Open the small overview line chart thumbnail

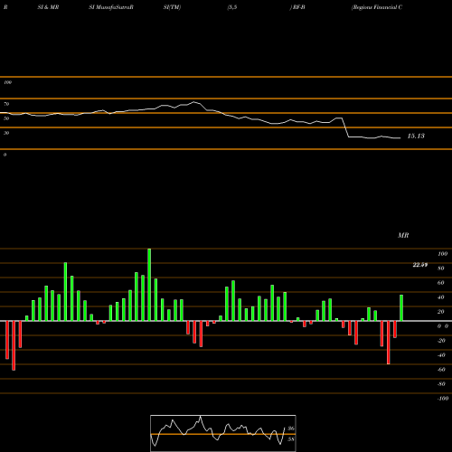[223, 433]
